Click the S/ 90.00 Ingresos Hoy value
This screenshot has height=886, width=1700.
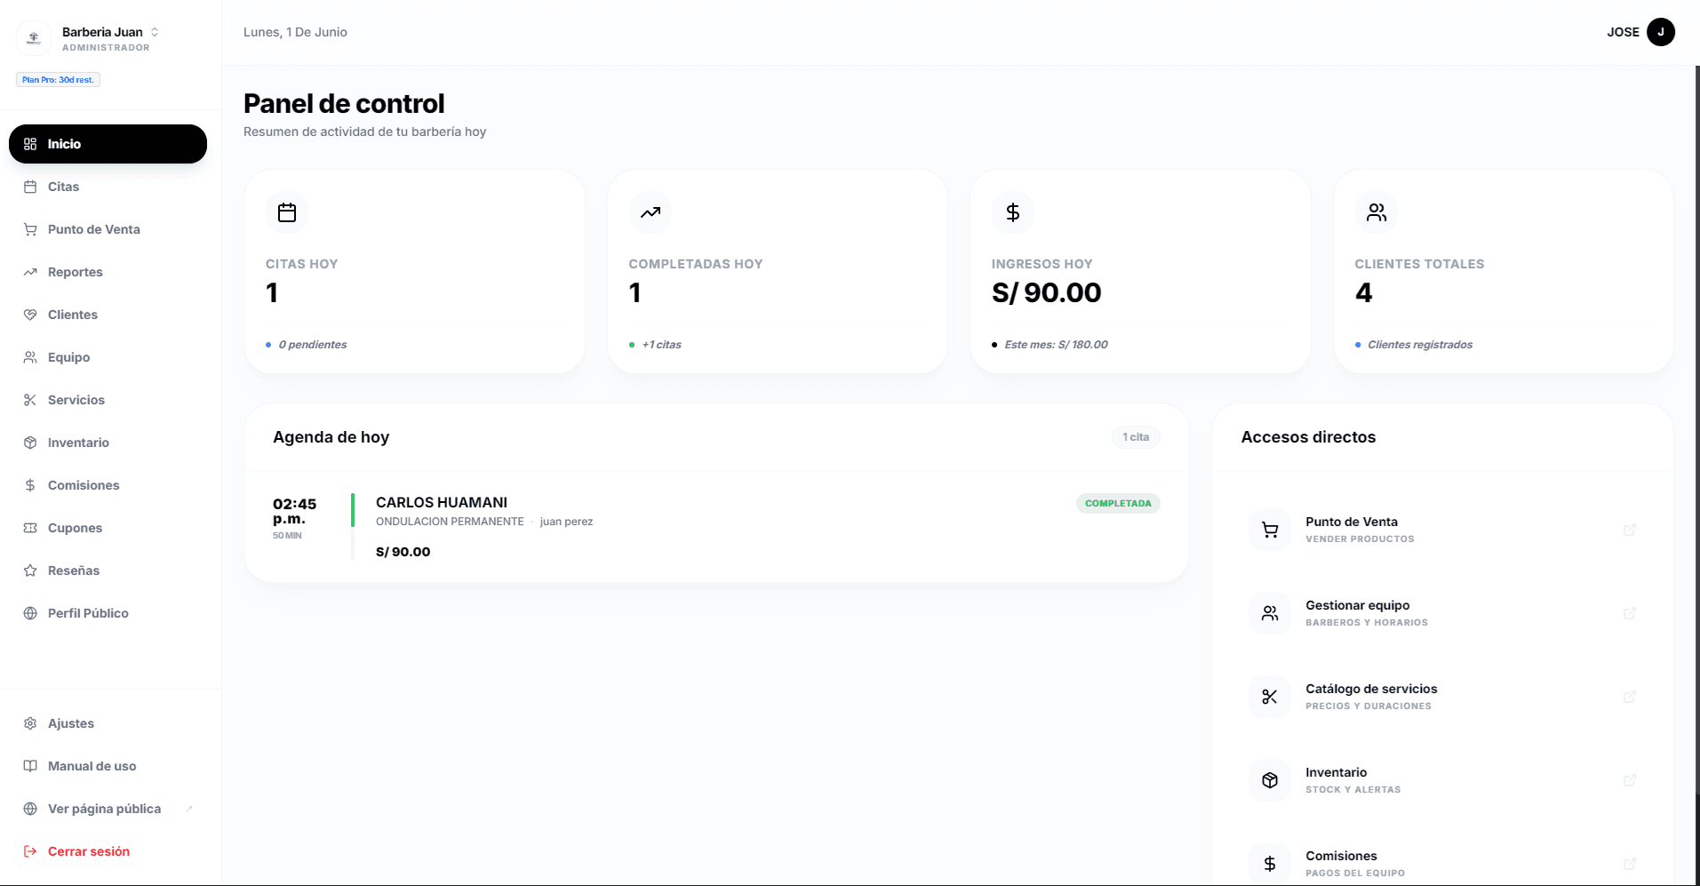(1046, 292)
